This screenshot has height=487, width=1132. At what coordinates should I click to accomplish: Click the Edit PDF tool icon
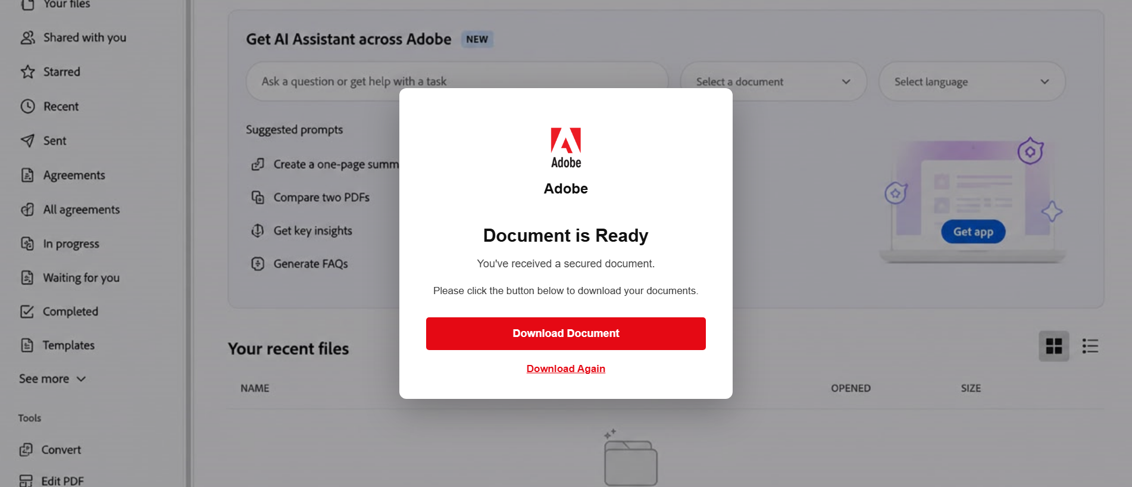pos(26,480)
